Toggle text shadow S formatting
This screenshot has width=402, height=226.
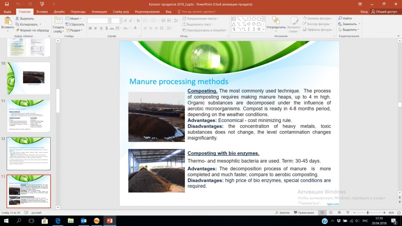point(107,28)
